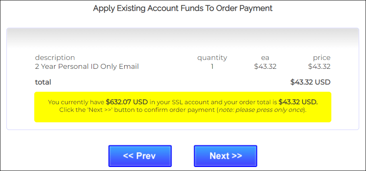Click the '$632.07 USD' account balance
366x171 pixels.
click(127, 102)
